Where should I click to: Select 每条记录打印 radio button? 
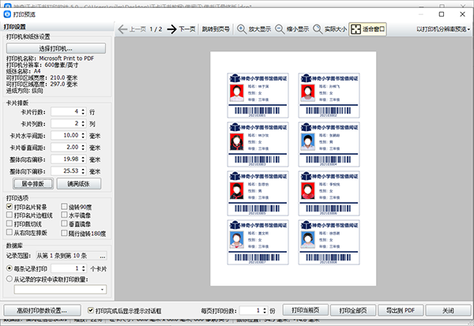click(9, 268)
